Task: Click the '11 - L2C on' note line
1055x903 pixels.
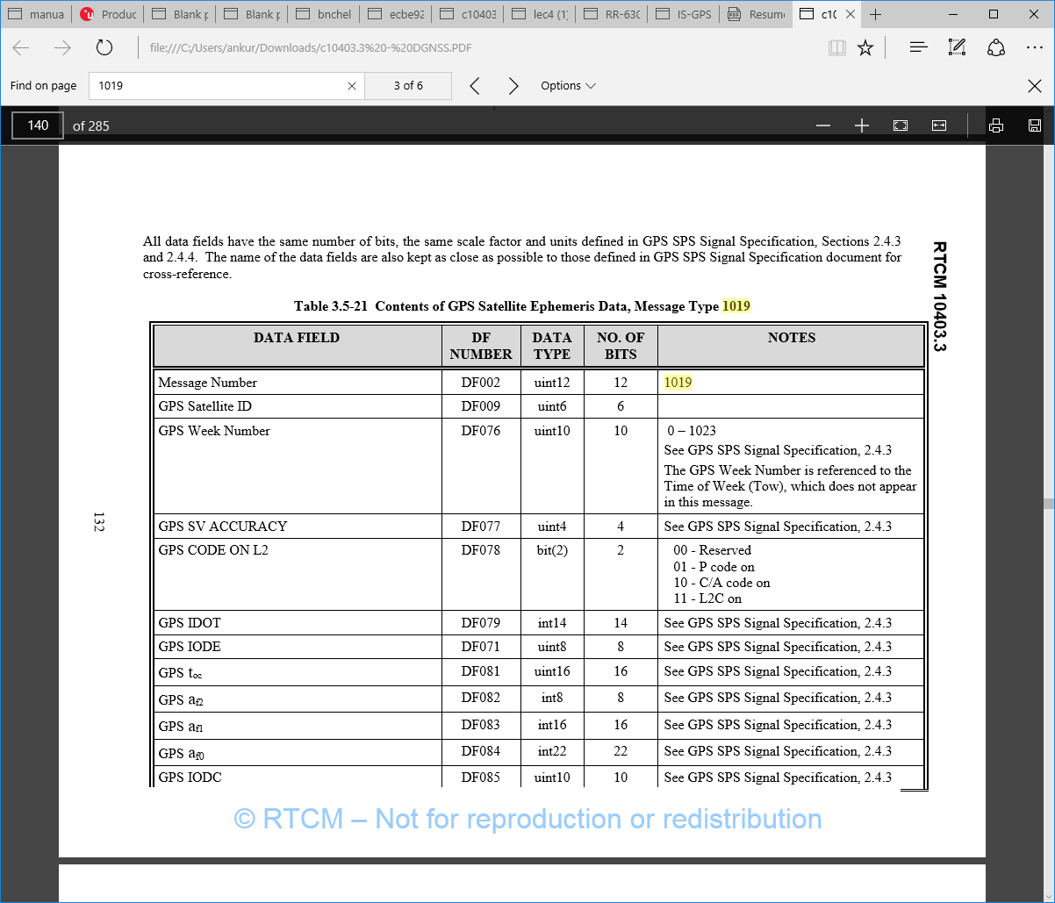Action: (707, 598)
